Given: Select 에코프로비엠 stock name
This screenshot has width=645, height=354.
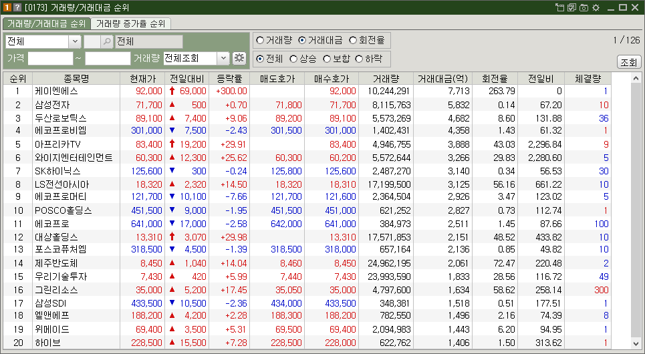Looking at the screenshot, I should tap(61, 130).
